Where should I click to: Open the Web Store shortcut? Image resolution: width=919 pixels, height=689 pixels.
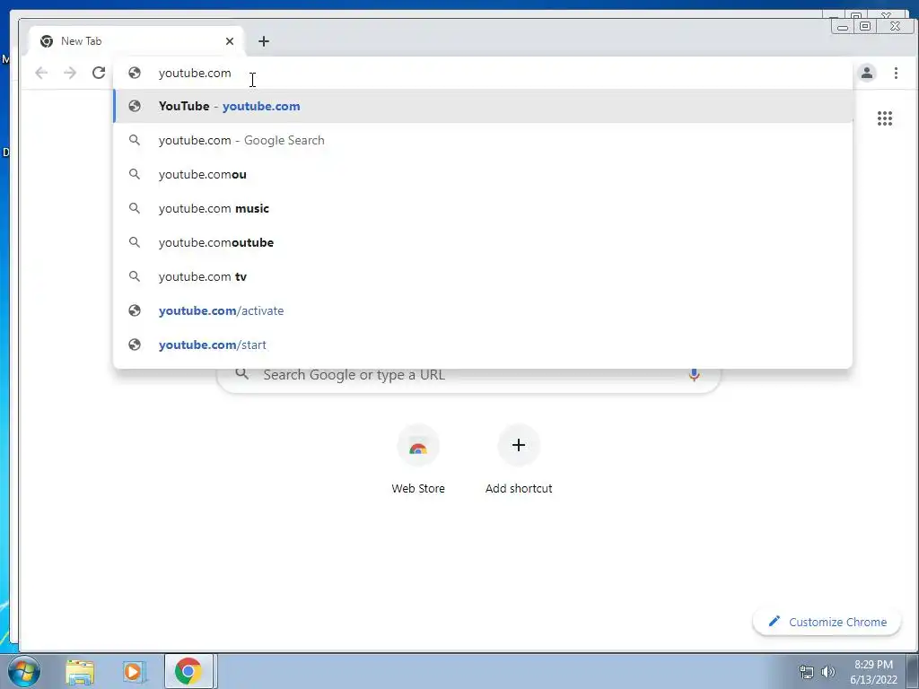coord(418,460)
